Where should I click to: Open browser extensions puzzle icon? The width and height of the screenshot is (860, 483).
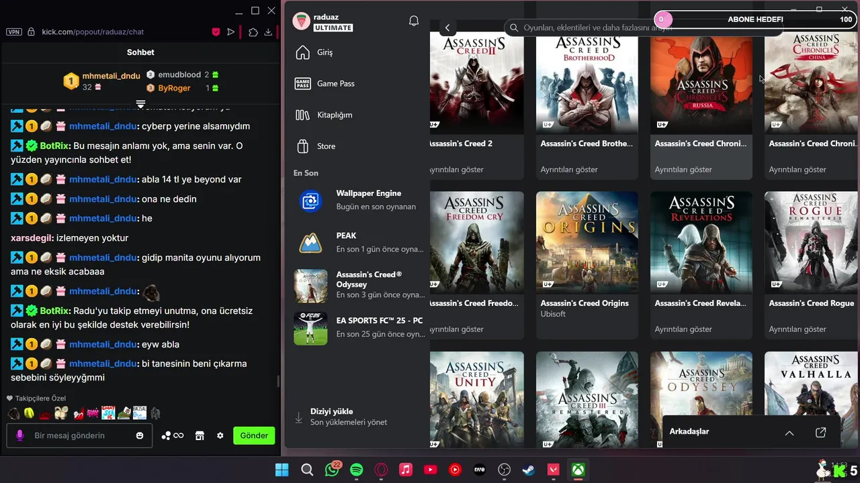coord(253,32)
